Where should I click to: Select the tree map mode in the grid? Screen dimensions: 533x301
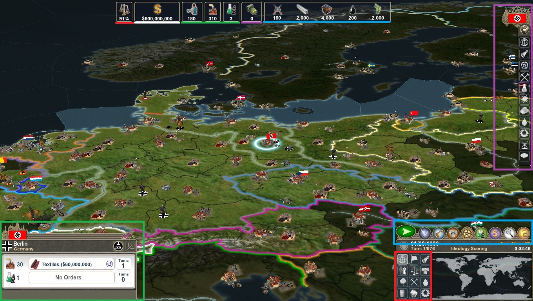pyautogui.click(x=402, y=282)
